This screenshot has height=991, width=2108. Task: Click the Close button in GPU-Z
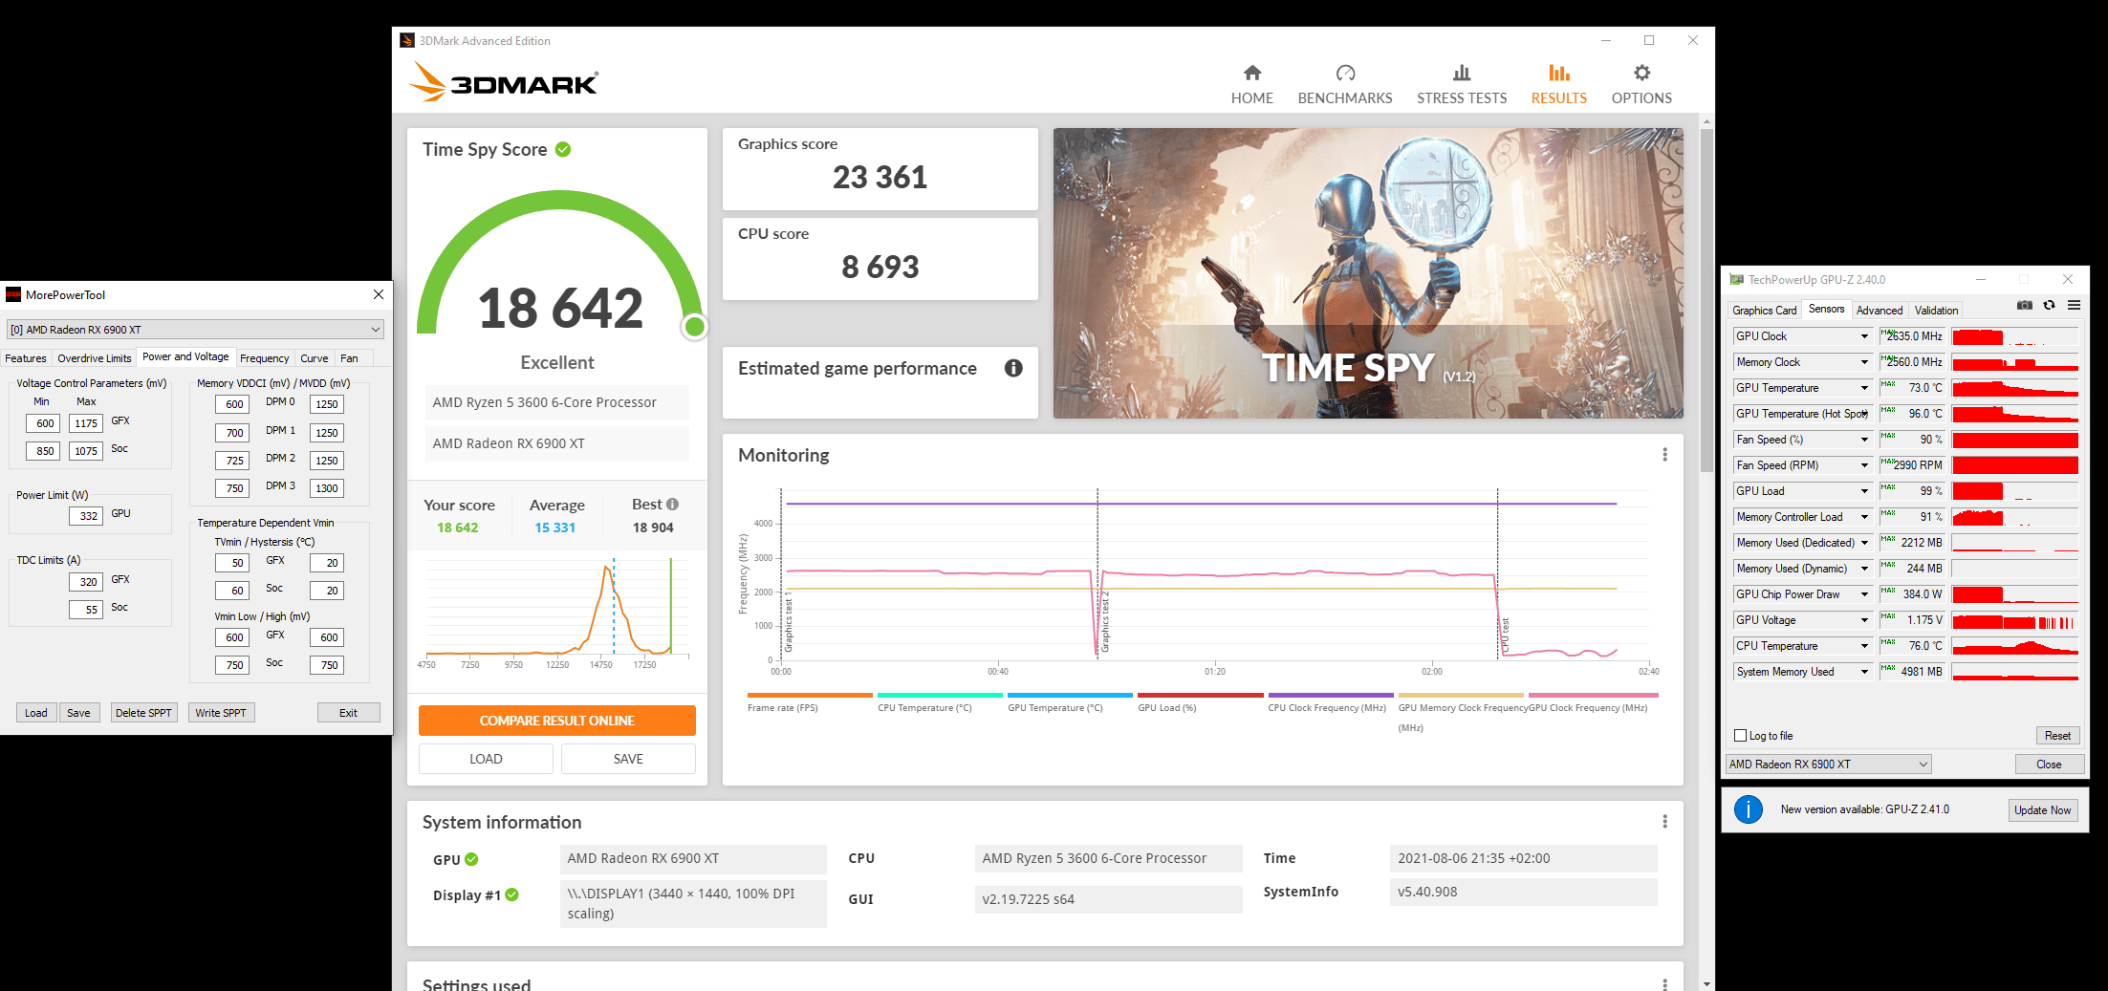click(2049, 764)
